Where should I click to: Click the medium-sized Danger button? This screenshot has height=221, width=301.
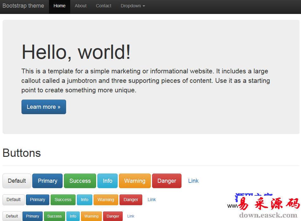coord(131,200)
